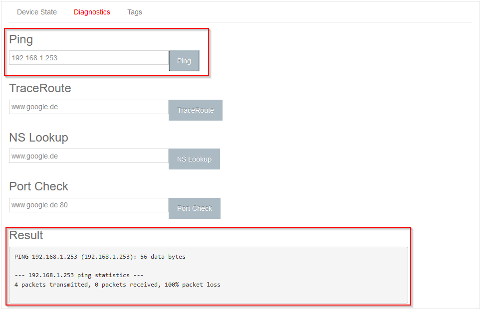481x310 pixels.
Task: Select the 'TraceRoute' section heading
Action: (x=40, y=88)
